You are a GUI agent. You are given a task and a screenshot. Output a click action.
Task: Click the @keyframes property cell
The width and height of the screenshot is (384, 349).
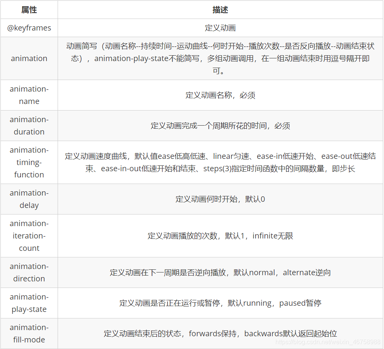pyautogui.click(x=29, y=28)
